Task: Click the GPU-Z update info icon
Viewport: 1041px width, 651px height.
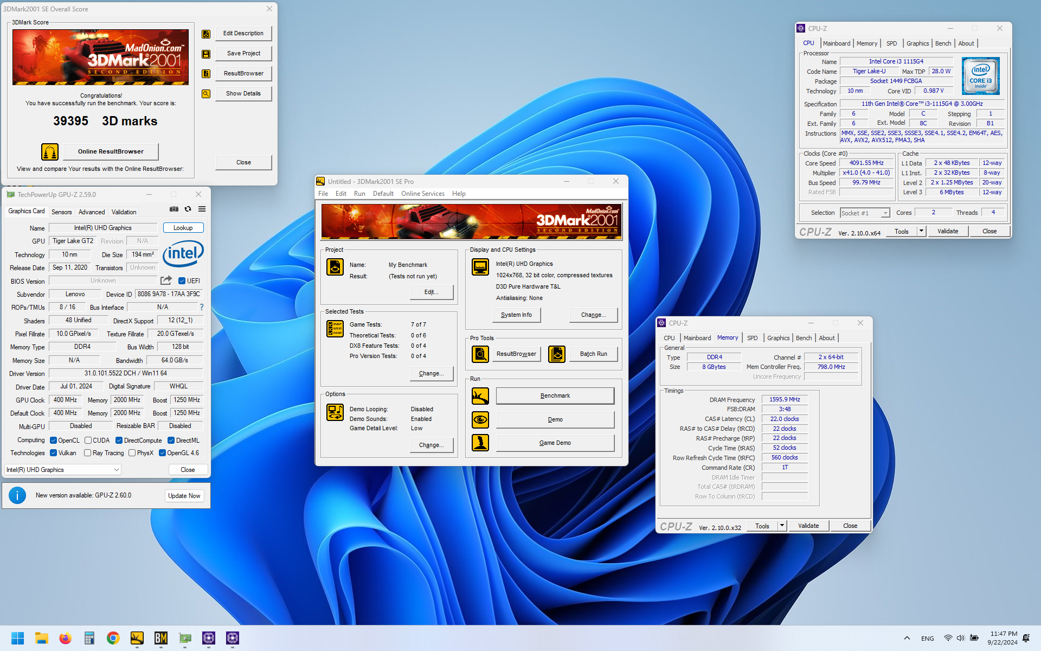Action: pos(17,495)
